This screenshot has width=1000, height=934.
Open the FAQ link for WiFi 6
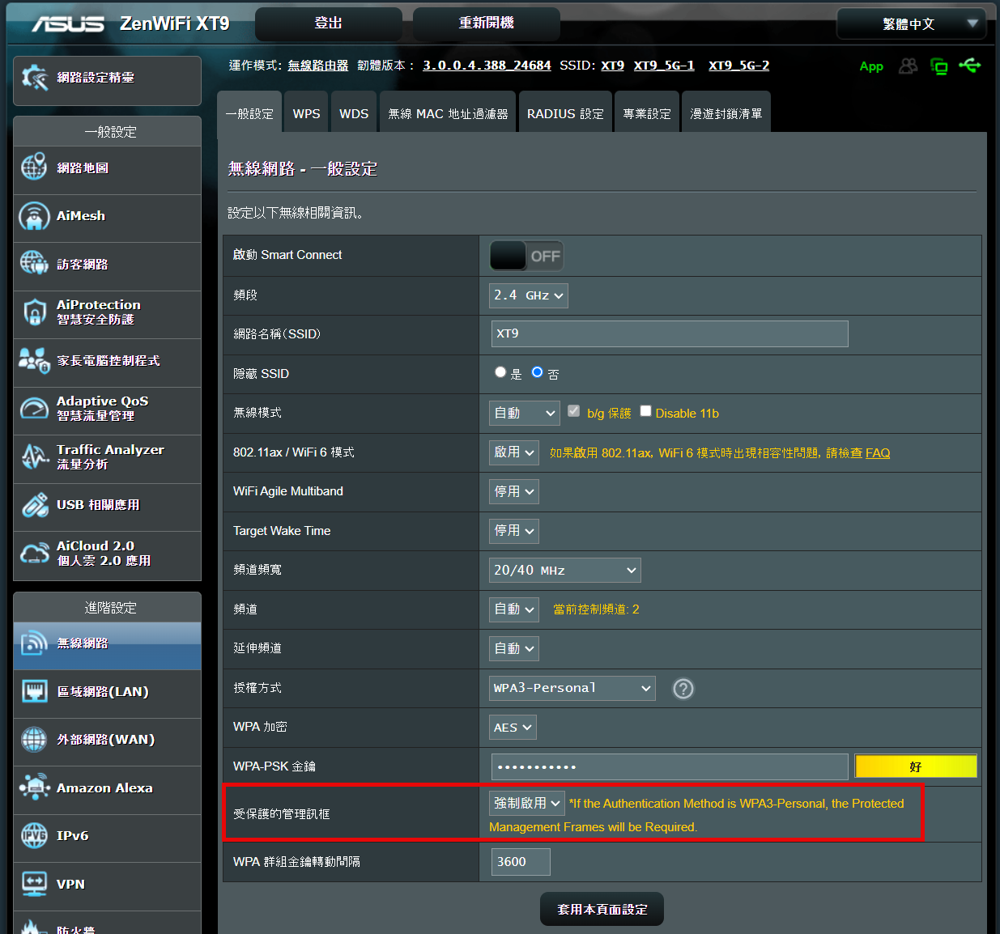click(x=877, y=453)
